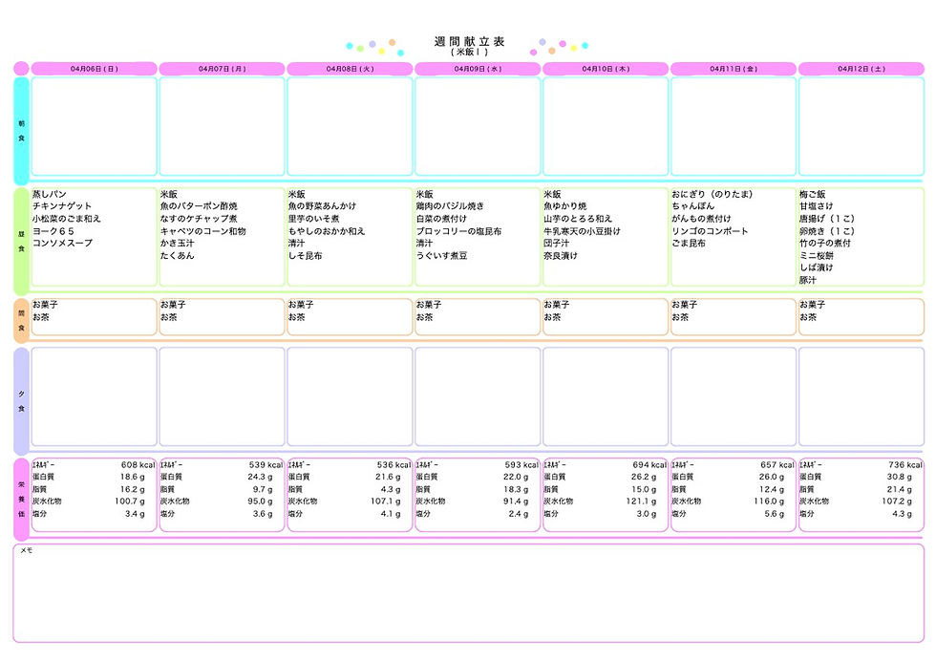936x662 pixels.
Task: Click 魚のバターポン酢焼 in Monday's lunch
Action: point(199,206)
